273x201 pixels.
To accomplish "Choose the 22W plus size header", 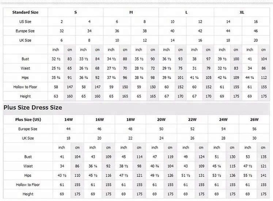I will 193,119.
